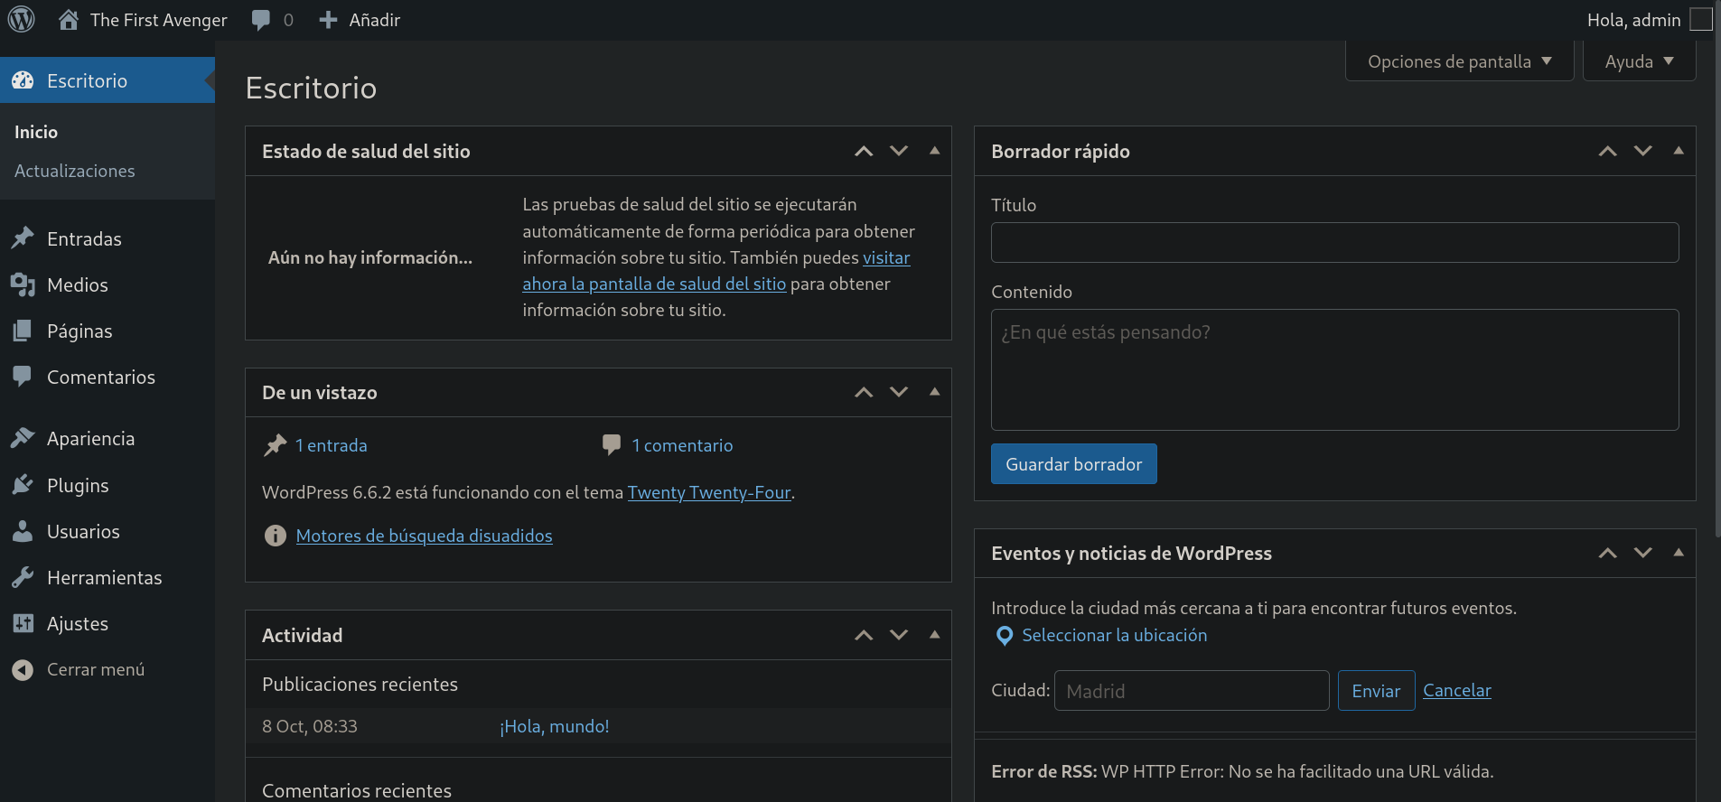Screen dimensions: 1721x802
Task: Click the Comentarios speech bubble icon
Action: click(23, 377)
